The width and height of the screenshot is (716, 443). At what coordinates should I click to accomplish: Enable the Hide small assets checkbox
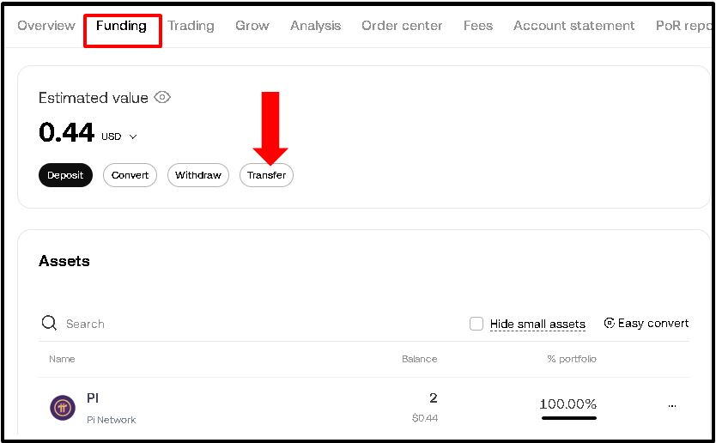pyautogui.click(x=476, y=324)
